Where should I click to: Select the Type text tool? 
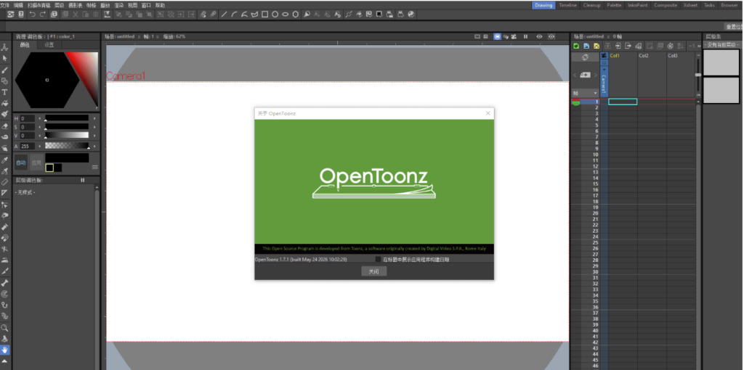5,92
